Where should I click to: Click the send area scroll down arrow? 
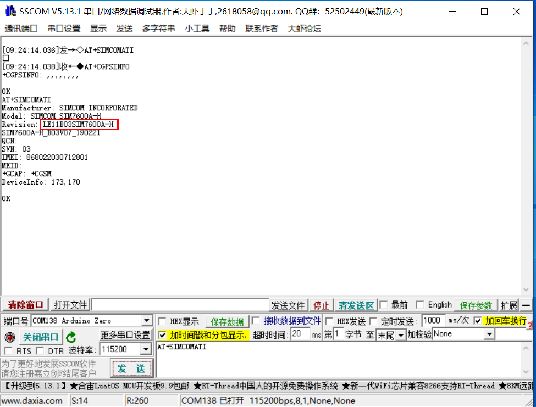pyautogui.click(x=526, y=372)
